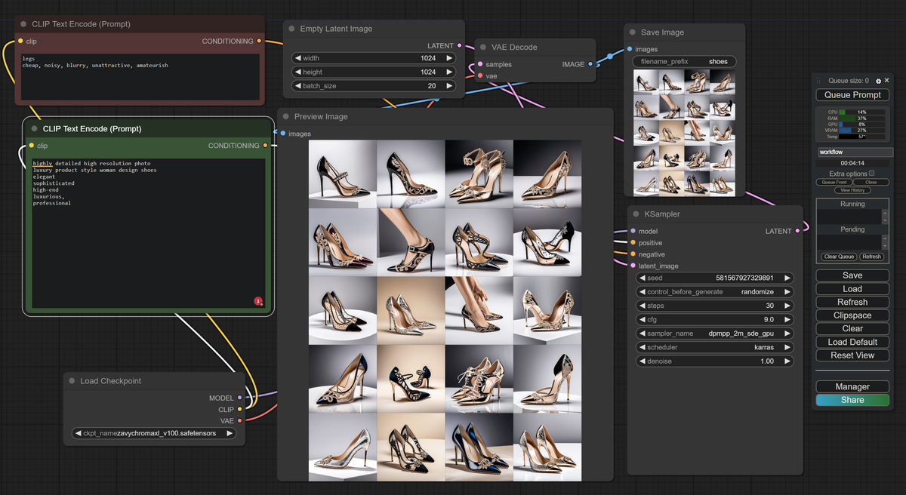The height and width of the screenshot is (495, 906).
Task: Collapse the Preview Image node dot
Action: [x=285, y=117]
